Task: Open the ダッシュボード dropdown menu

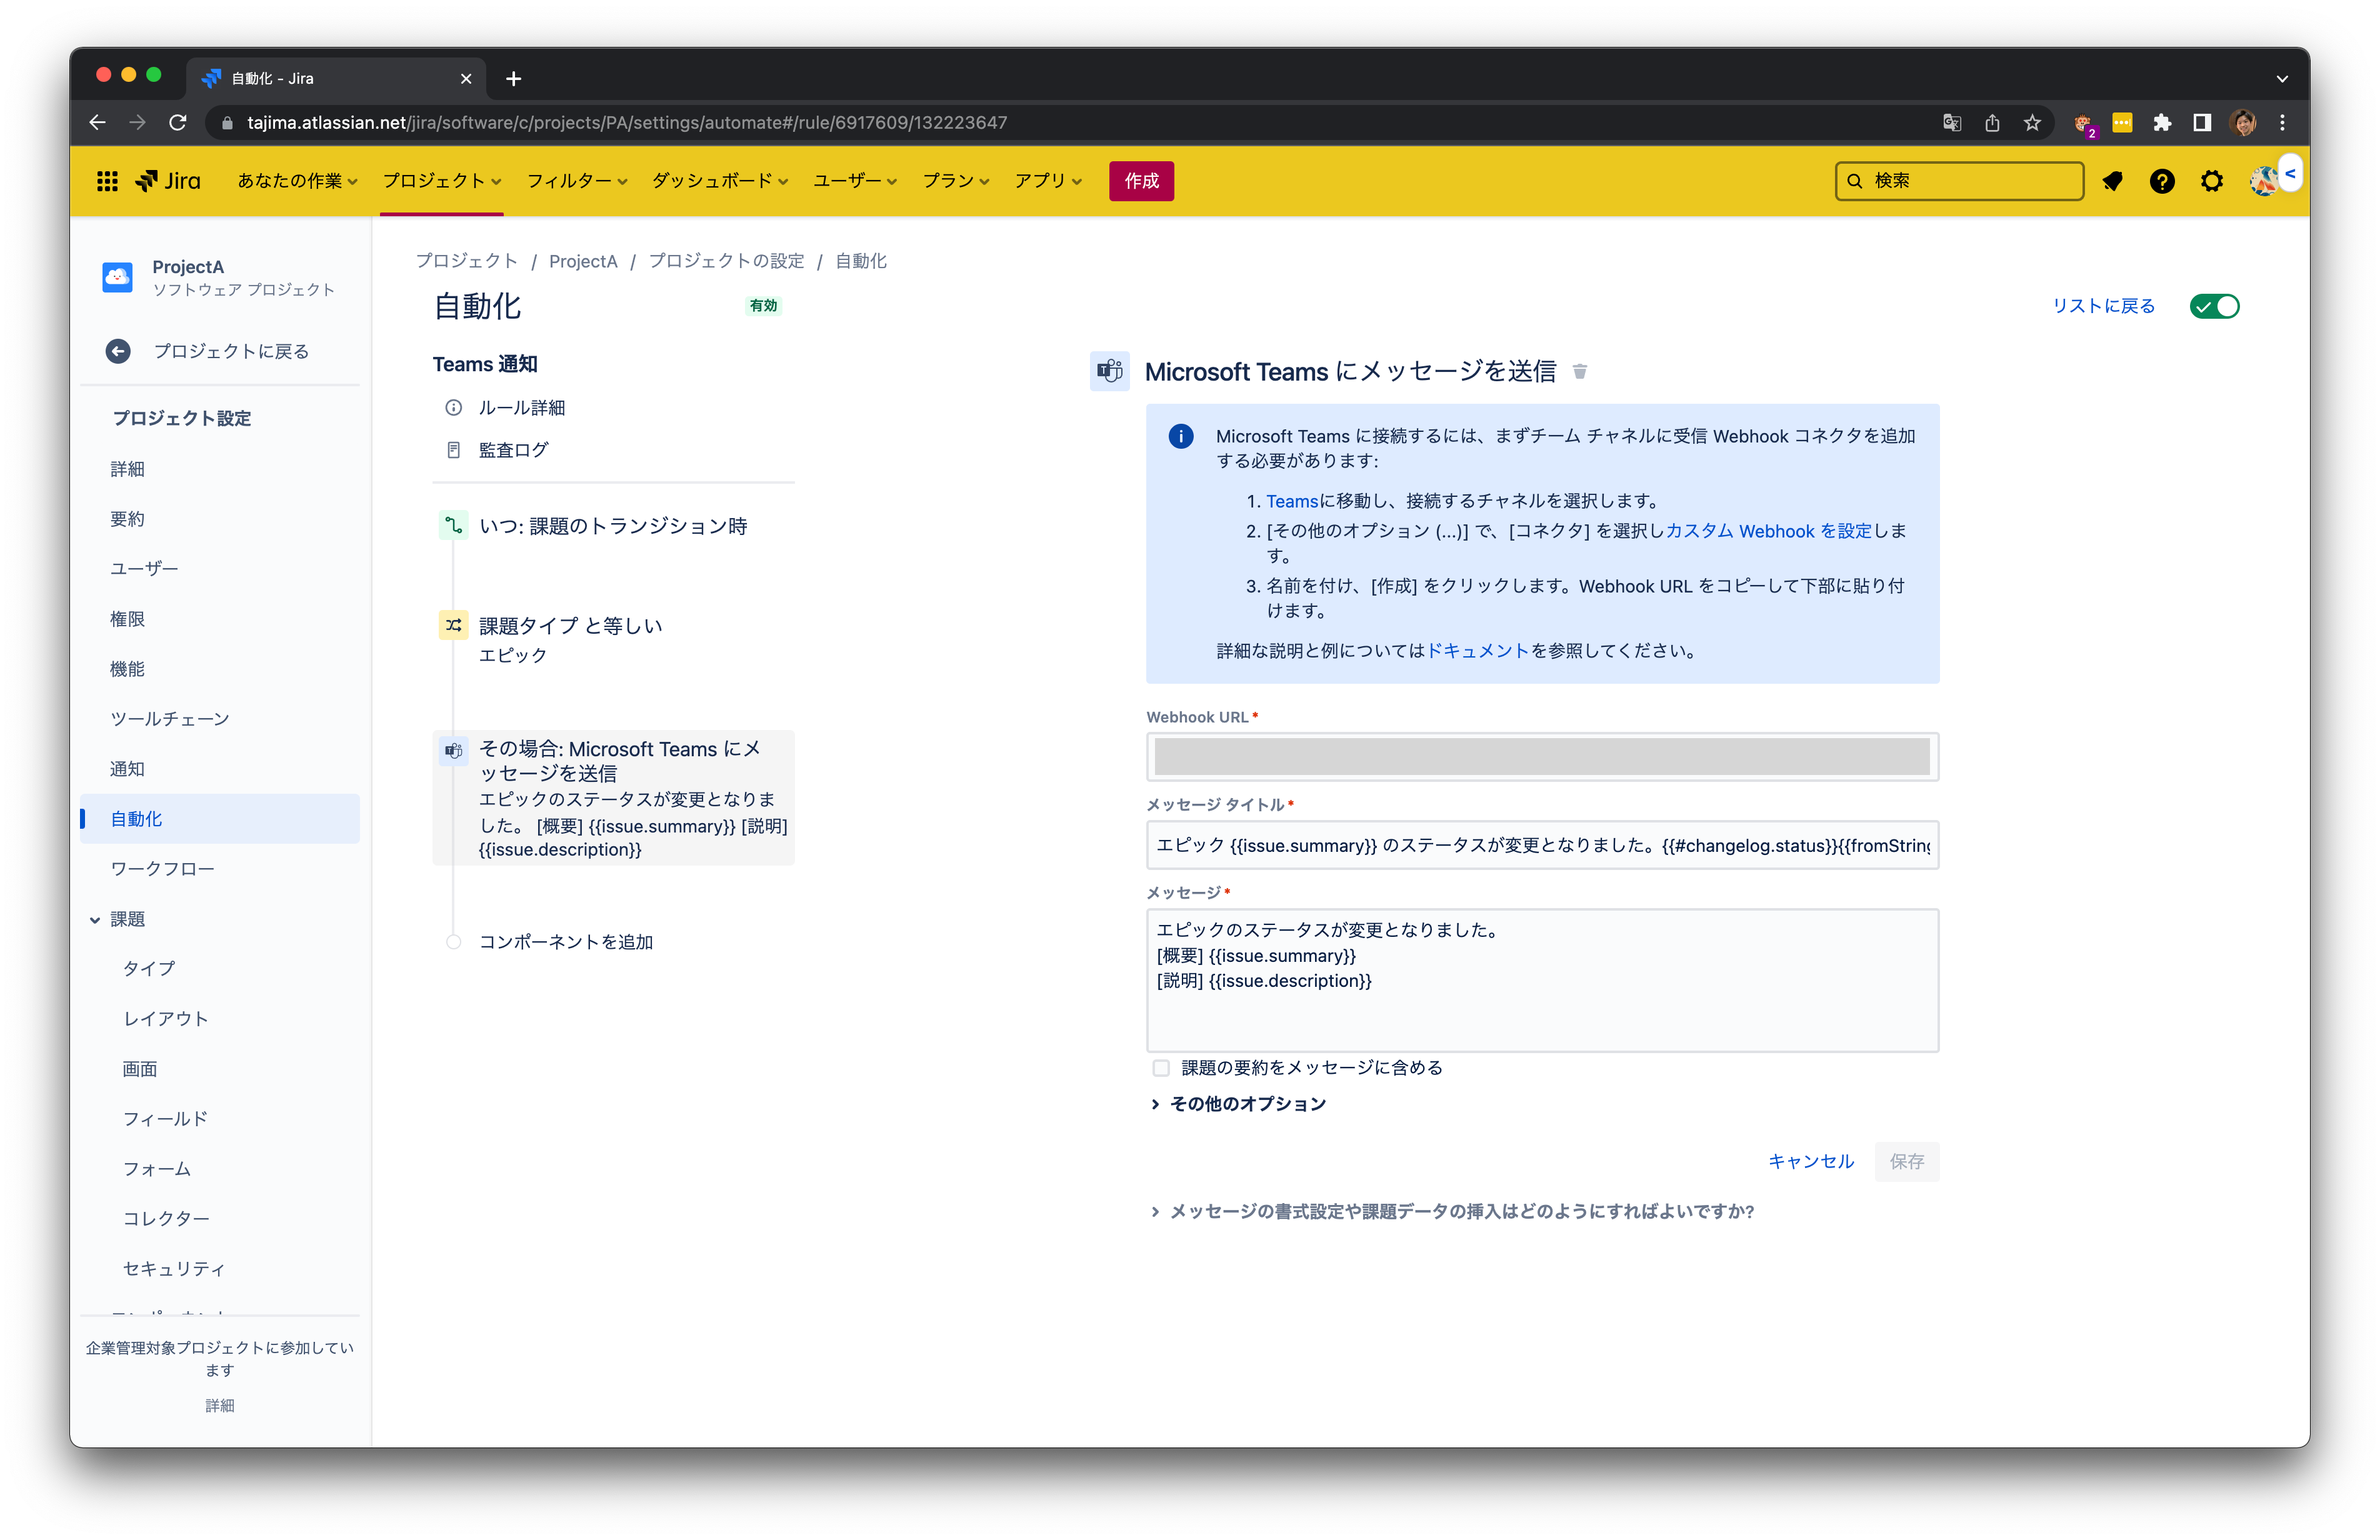Action: [720, 181]
